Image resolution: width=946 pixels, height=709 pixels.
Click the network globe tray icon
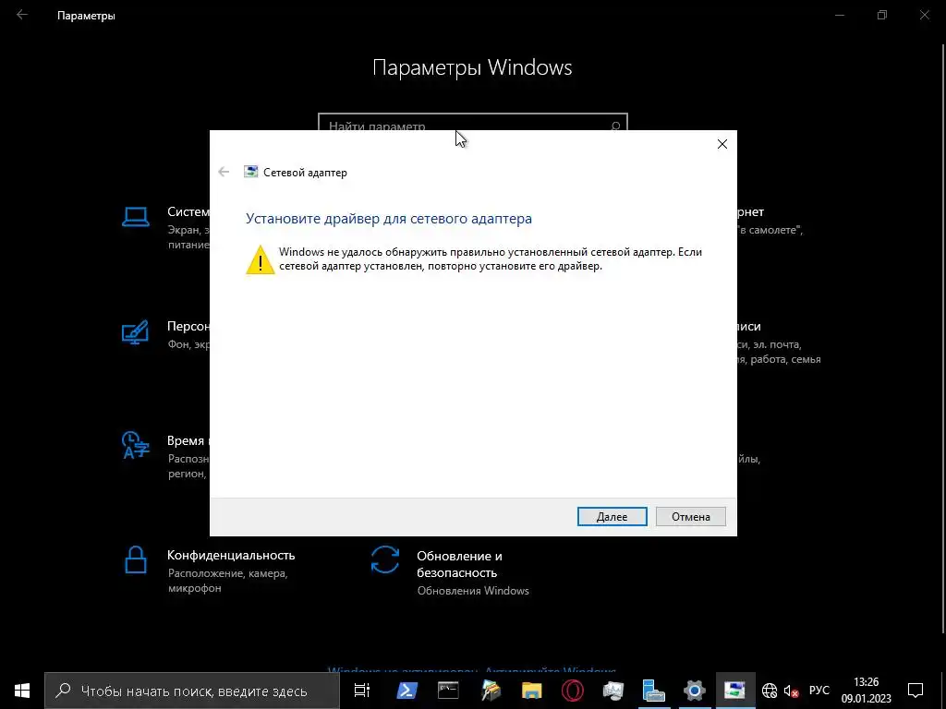770,691
